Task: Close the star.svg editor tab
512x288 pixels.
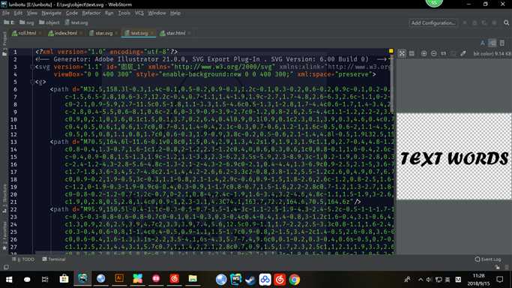Action: [116, 33]
